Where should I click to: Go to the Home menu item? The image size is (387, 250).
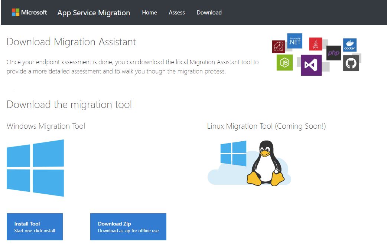(149, 13)
